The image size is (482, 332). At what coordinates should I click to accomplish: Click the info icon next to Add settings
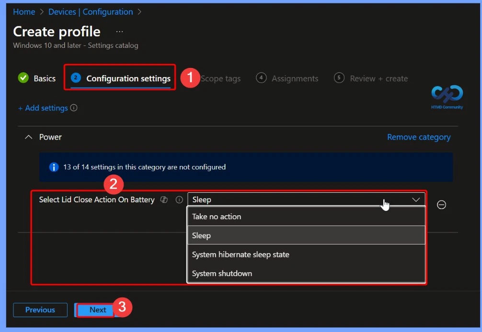click(74, 108)
